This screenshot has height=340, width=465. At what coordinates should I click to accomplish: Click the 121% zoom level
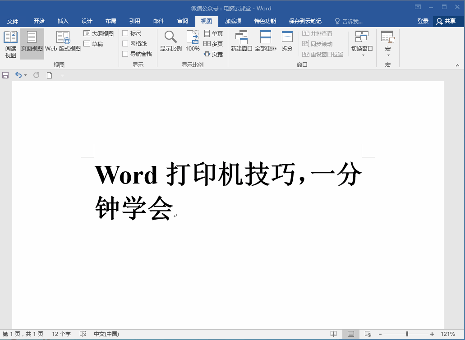click(x=448, y=334)
